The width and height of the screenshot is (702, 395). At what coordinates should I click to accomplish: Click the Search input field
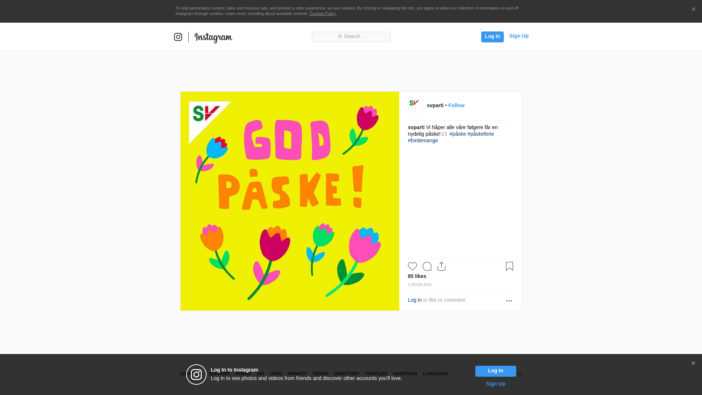[x=351, y=37]
